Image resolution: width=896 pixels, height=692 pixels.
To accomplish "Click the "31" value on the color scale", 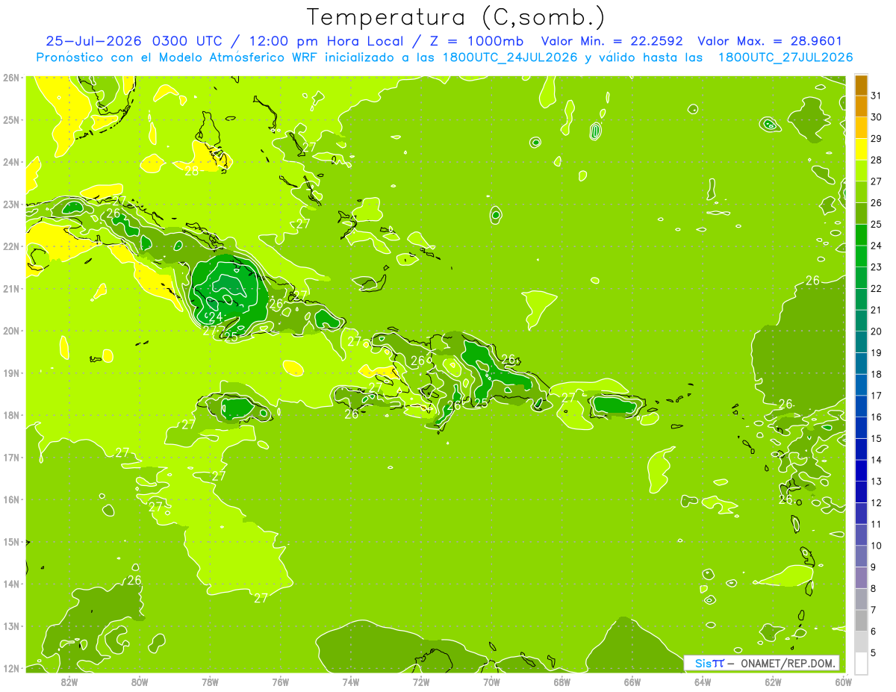I will click(x=877, y=96).
